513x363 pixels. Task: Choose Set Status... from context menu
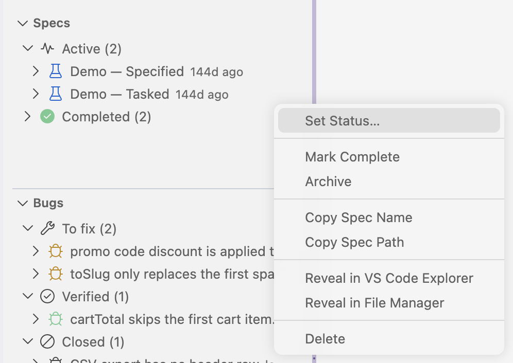point(389,120)
